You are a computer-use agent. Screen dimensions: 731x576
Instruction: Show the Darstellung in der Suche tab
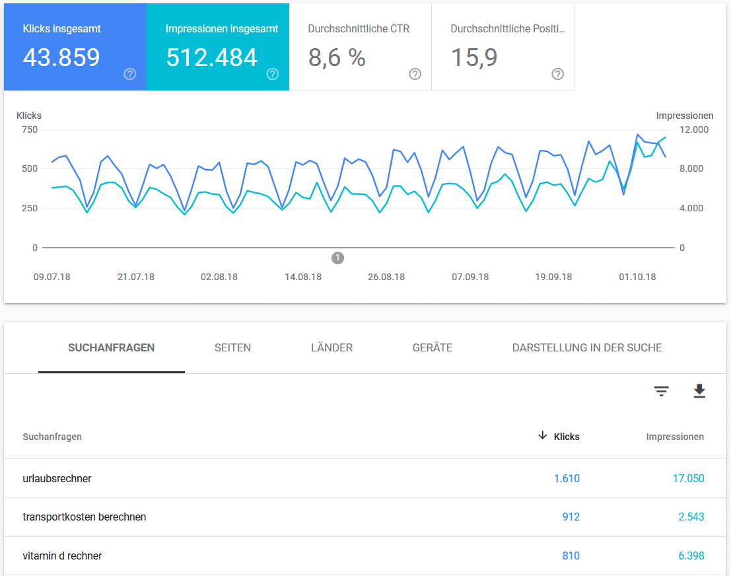click(586, 348)
